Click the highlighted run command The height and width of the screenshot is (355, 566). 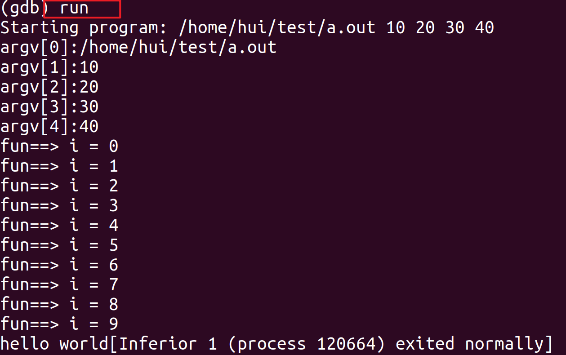tap(75, 8)
